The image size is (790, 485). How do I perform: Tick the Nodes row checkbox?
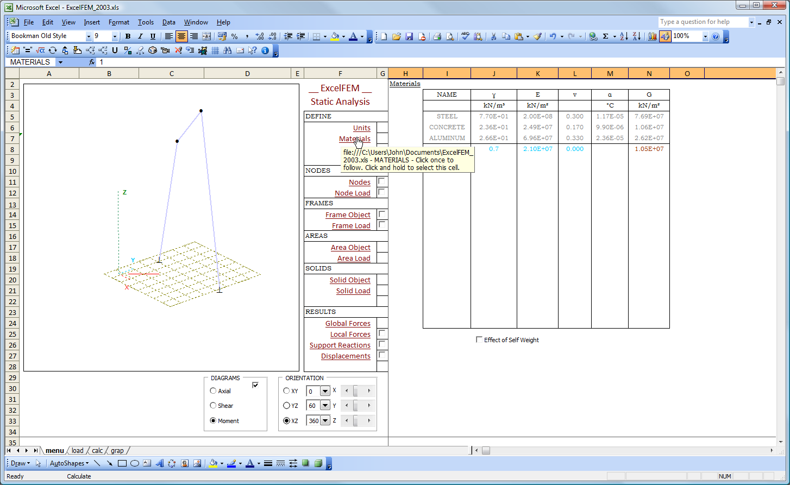click(x=381, y=181)
